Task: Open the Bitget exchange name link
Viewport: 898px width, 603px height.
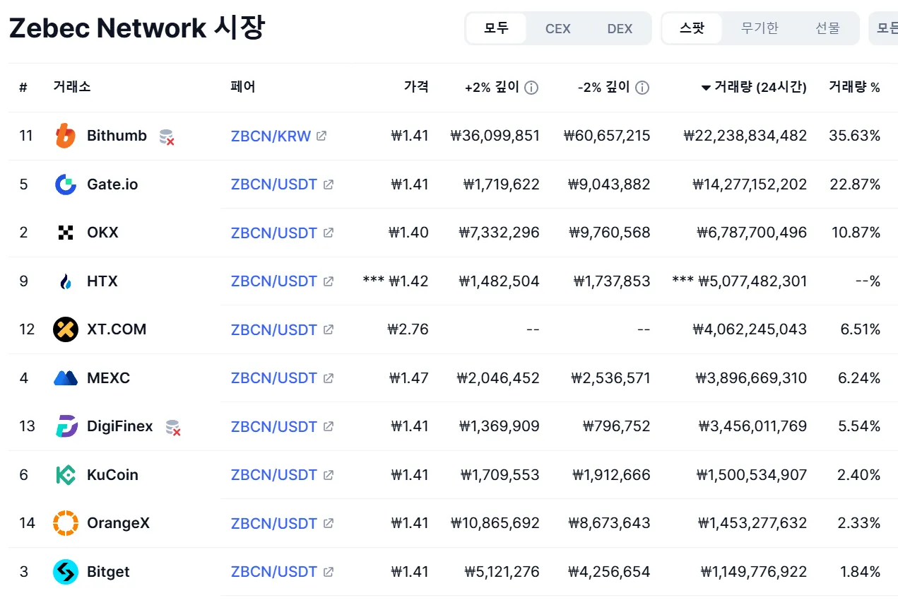Action: coord(108,572)
